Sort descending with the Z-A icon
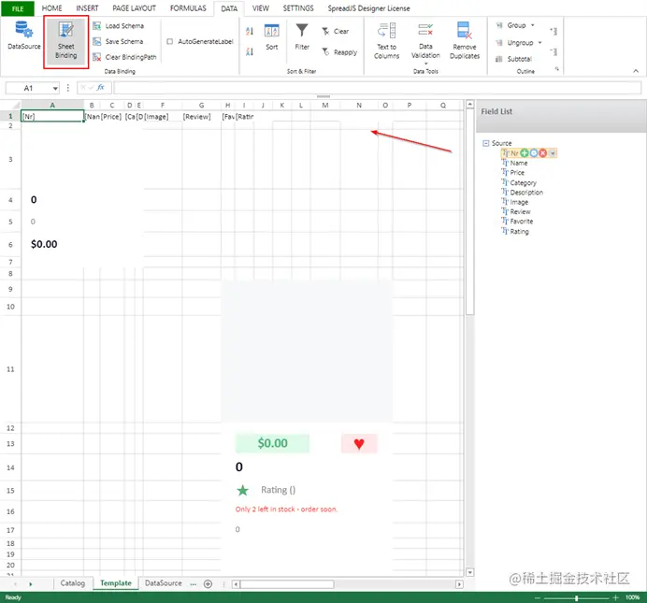 [x=250, y=52]
